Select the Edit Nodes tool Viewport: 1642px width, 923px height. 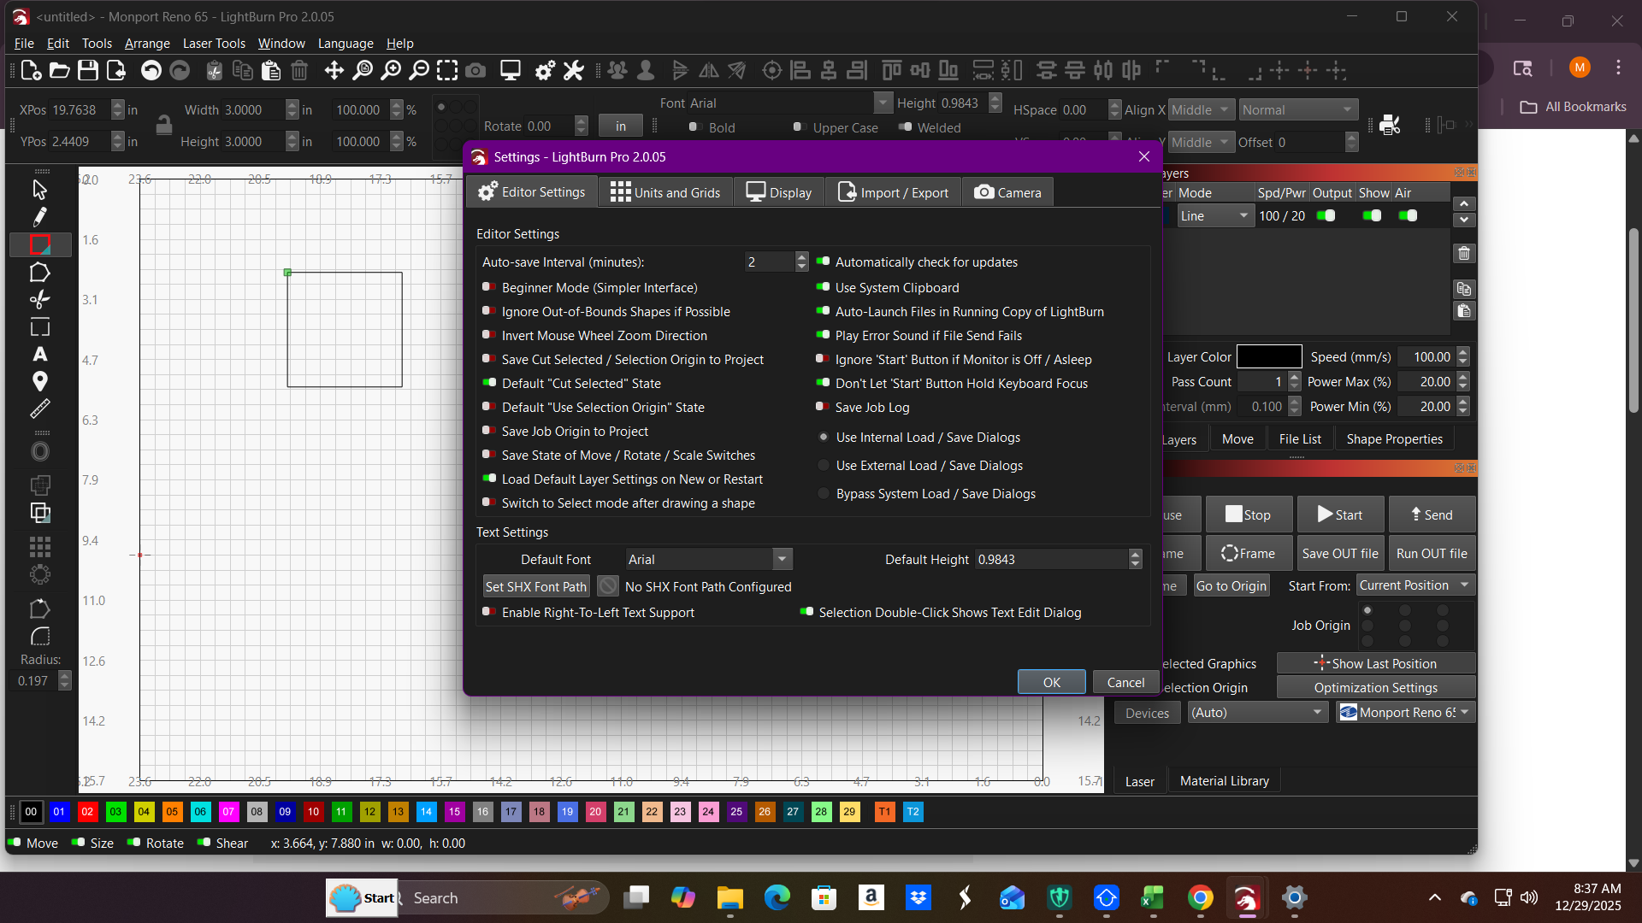tap(39, 273)
